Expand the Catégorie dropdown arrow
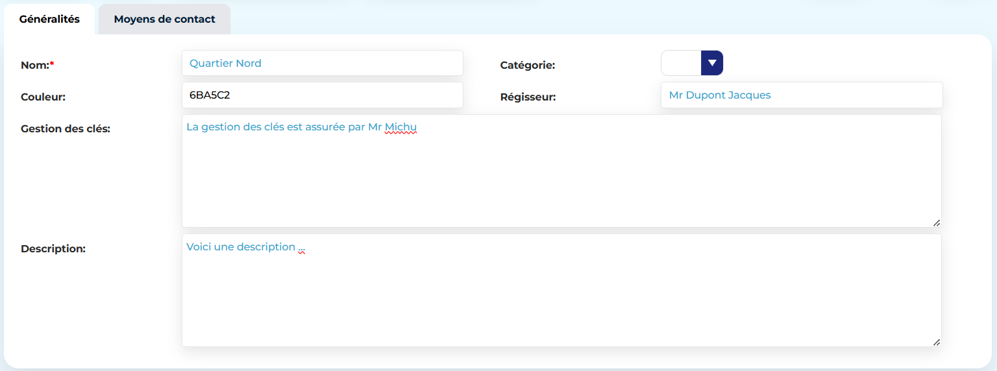The image size is (997, 371). pos(712,63)
